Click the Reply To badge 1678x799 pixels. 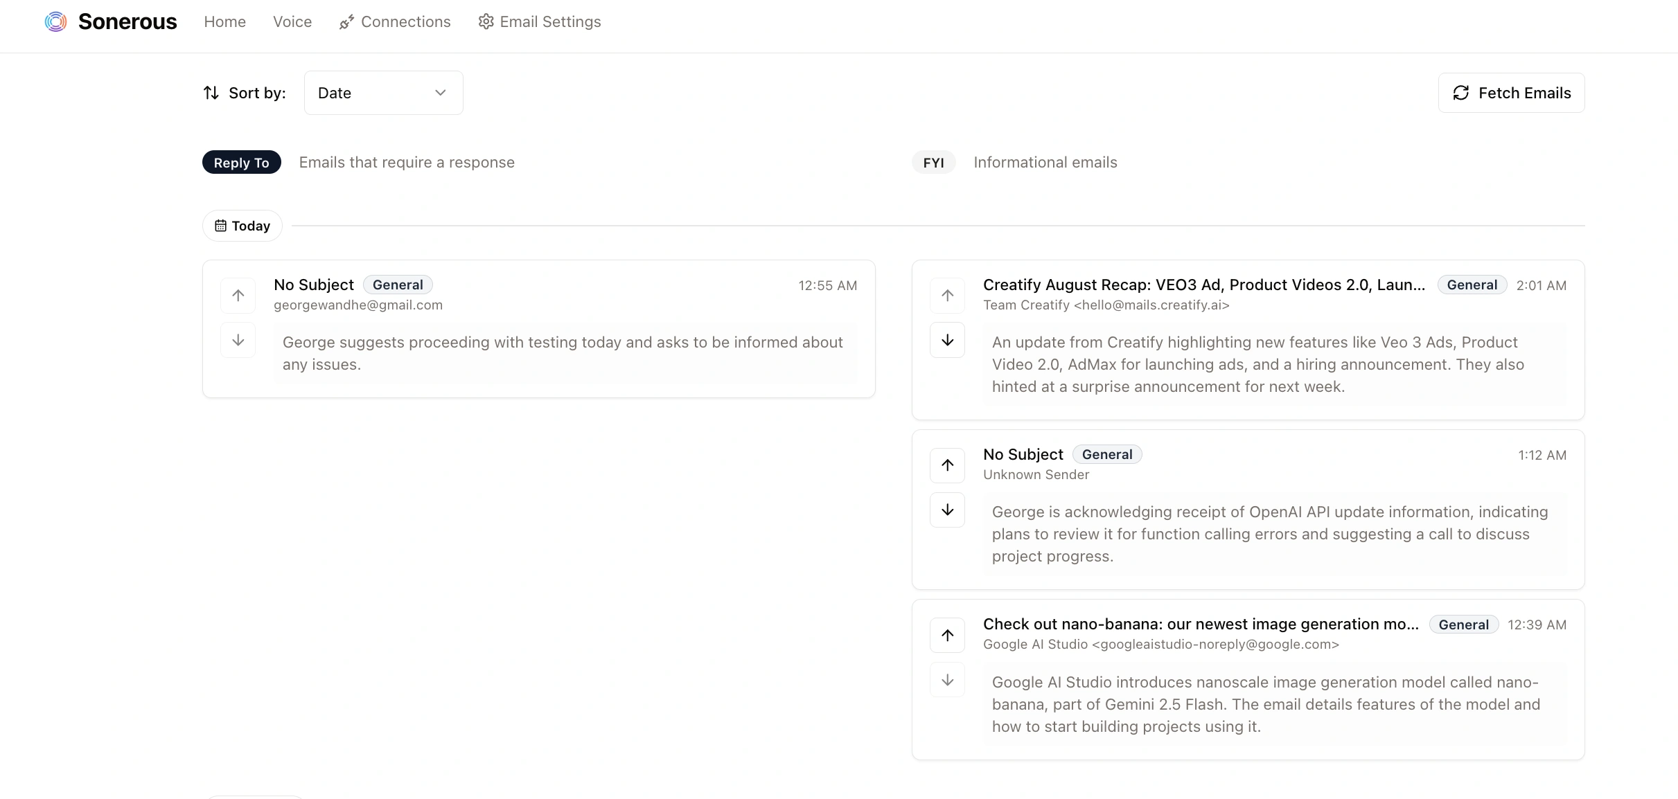pyautogui.click(x=241, y=163)
